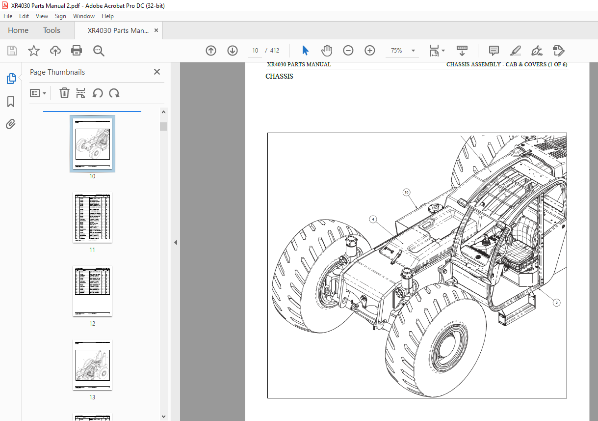Print the document with printer icon

[76, 51]
